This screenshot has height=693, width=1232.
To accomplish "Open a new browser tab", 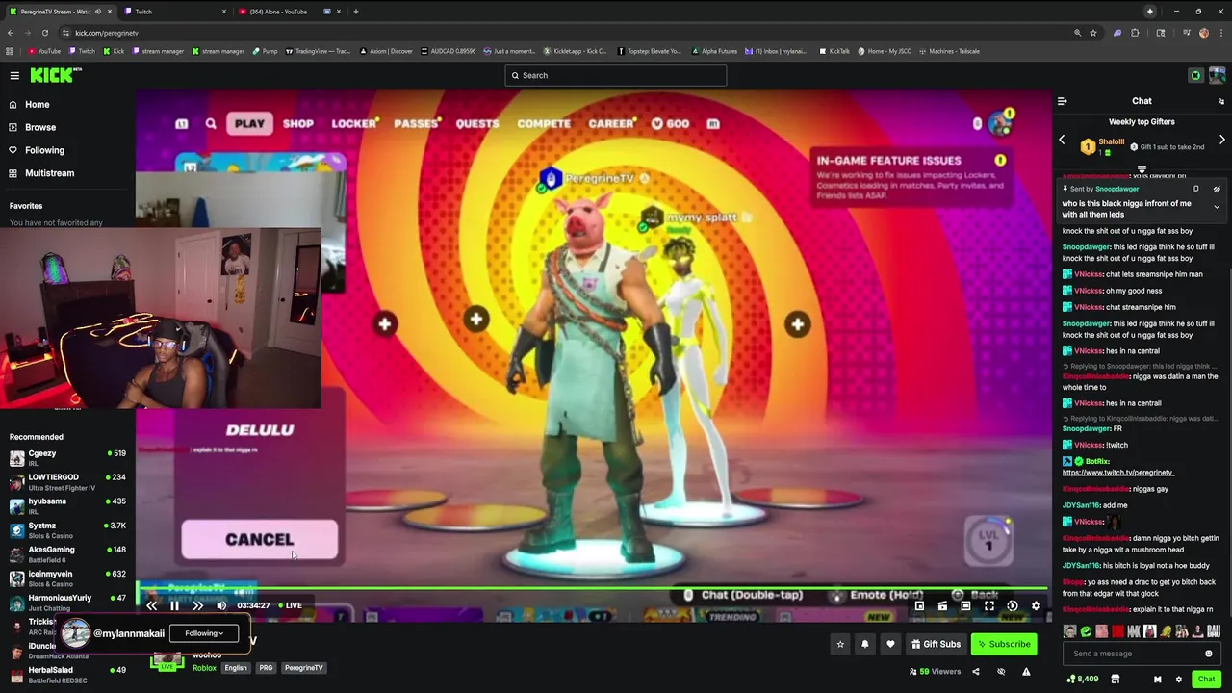I will click(x=356, y=12).
